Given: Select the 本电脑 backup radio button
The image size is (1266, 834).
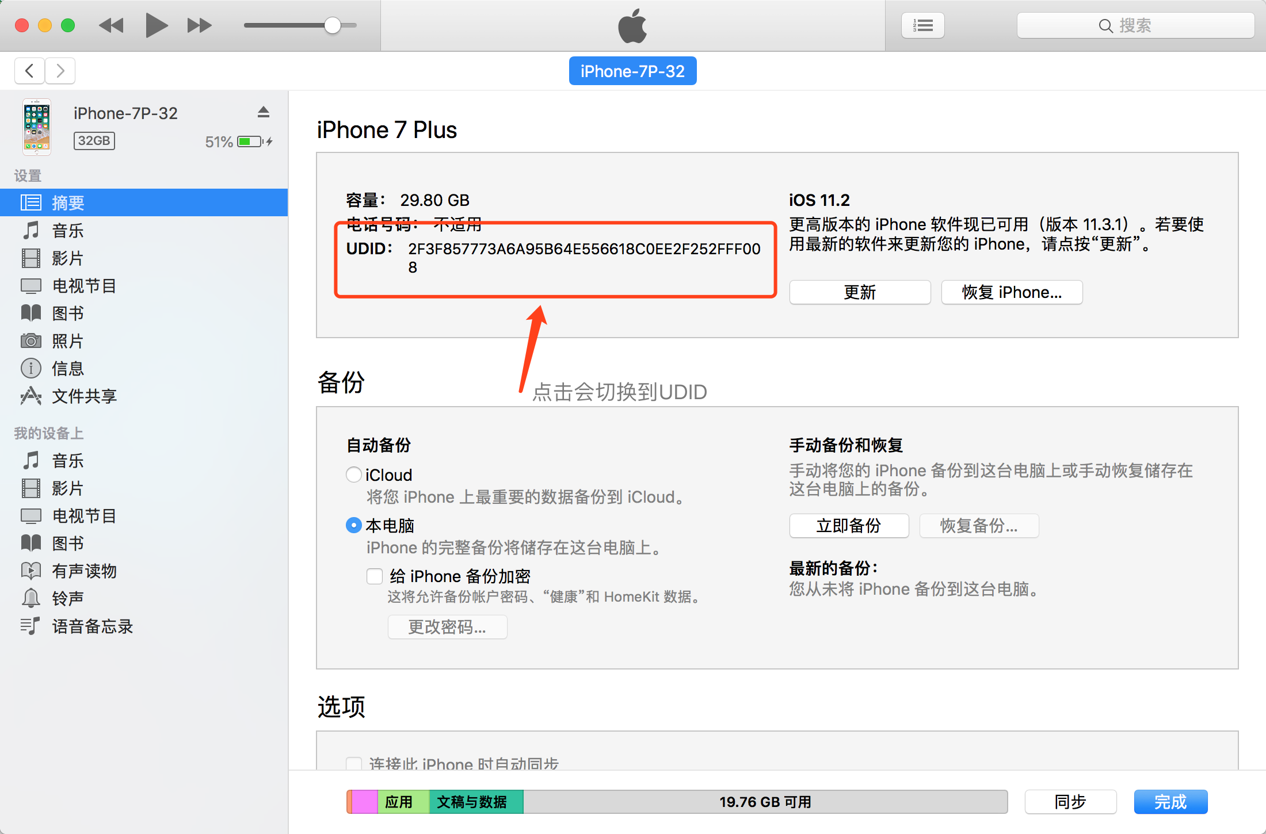Looking at the screenshot, I should click(354, 525).
